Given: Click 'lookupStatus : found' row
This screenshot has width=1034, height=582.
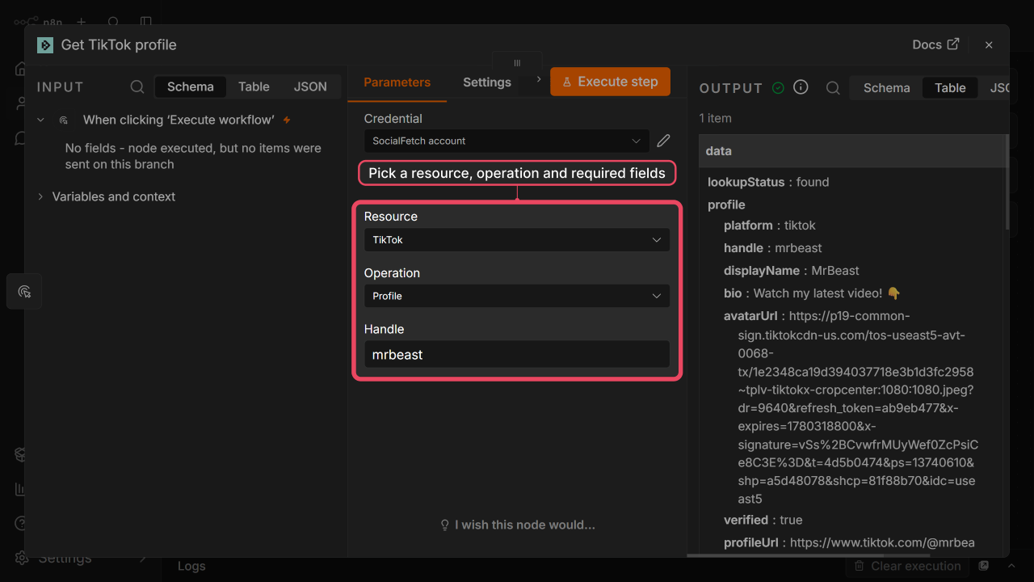Looking at the screenshot, I should pyautogui.click(x=768, y=182).
